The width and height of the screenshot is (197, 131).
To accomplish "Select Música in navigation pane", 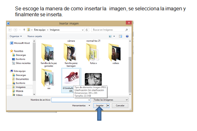I will click(x=19, y=91).
